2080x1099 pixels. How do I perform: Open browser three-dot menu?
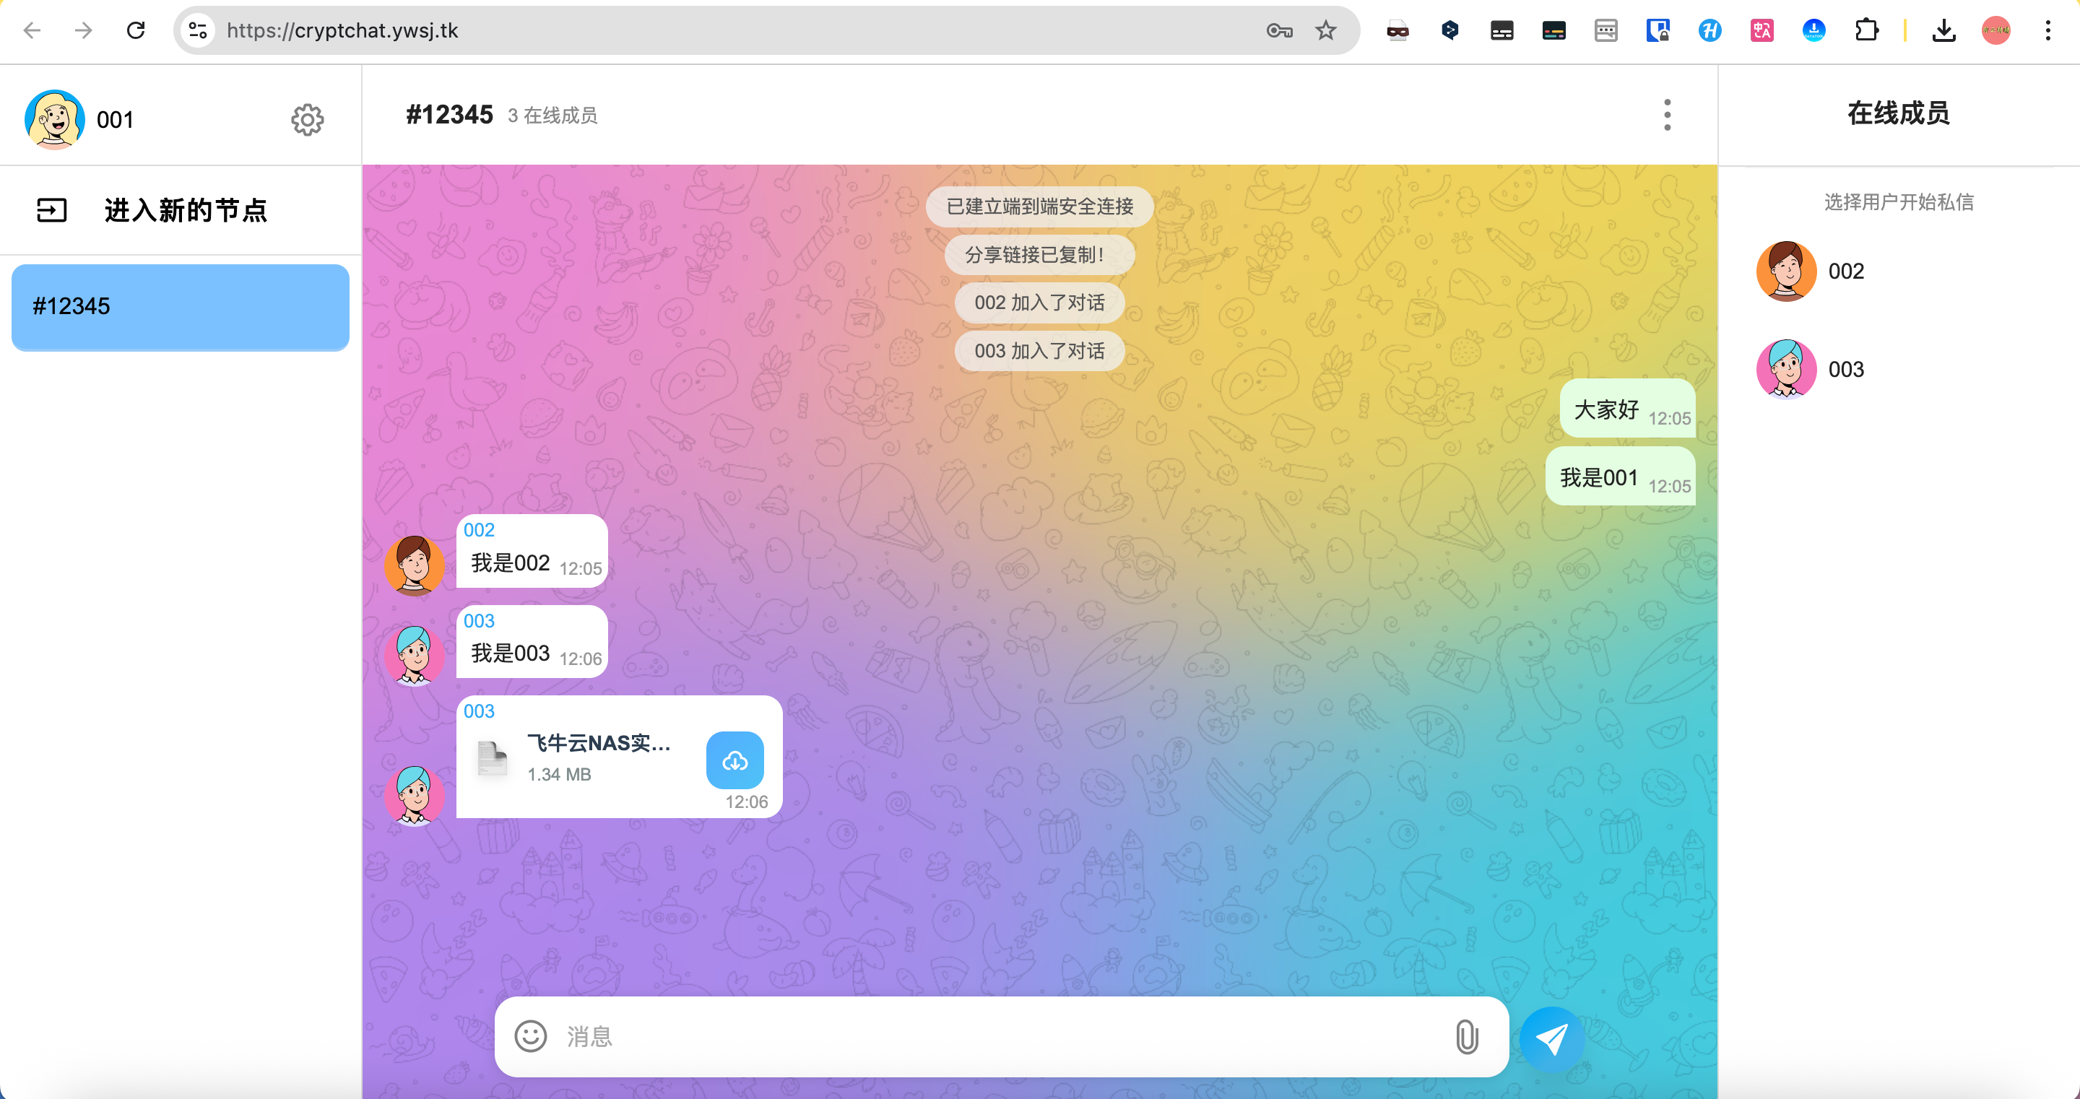click(2047, 30)
